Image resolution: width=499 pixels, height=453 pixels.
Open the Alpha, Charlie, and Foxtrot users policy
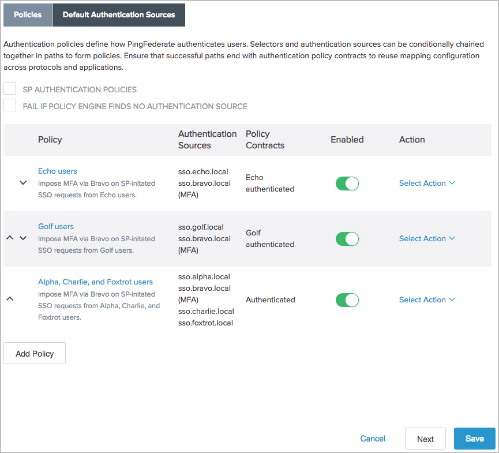pos(95,282)
